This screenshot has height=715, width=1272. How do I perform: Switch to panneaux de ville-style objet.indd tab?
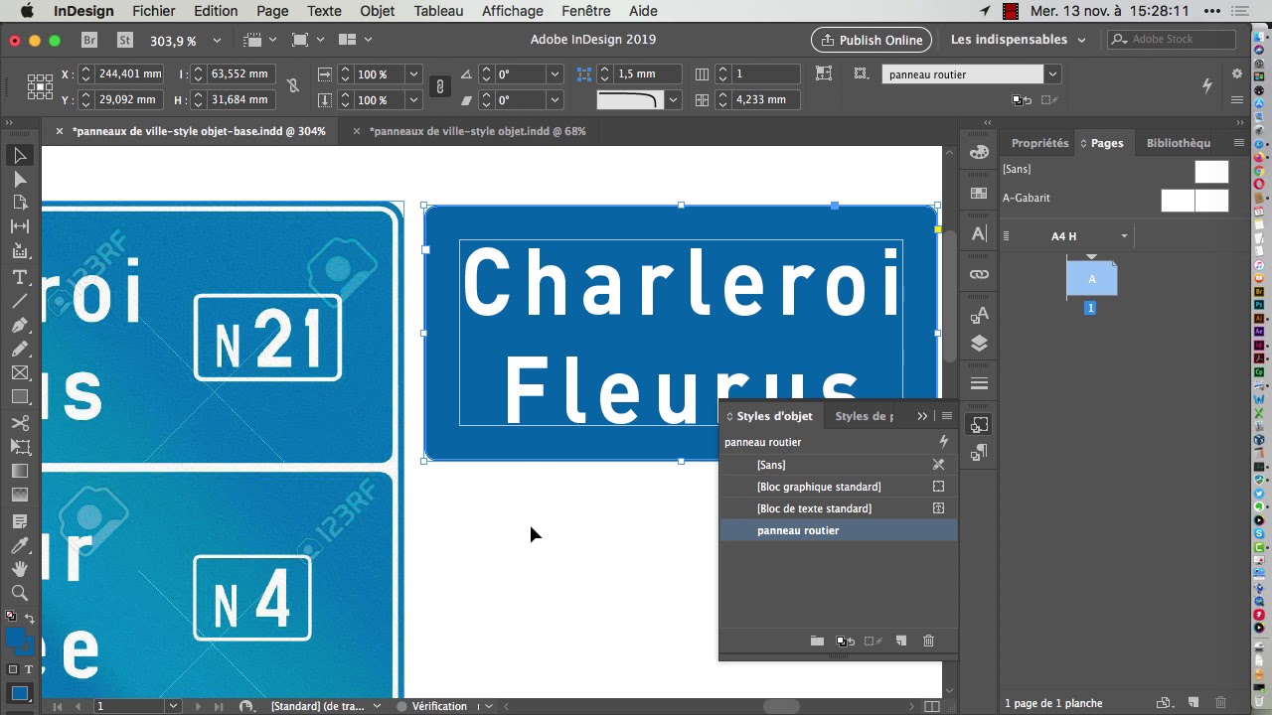[477, 131]
